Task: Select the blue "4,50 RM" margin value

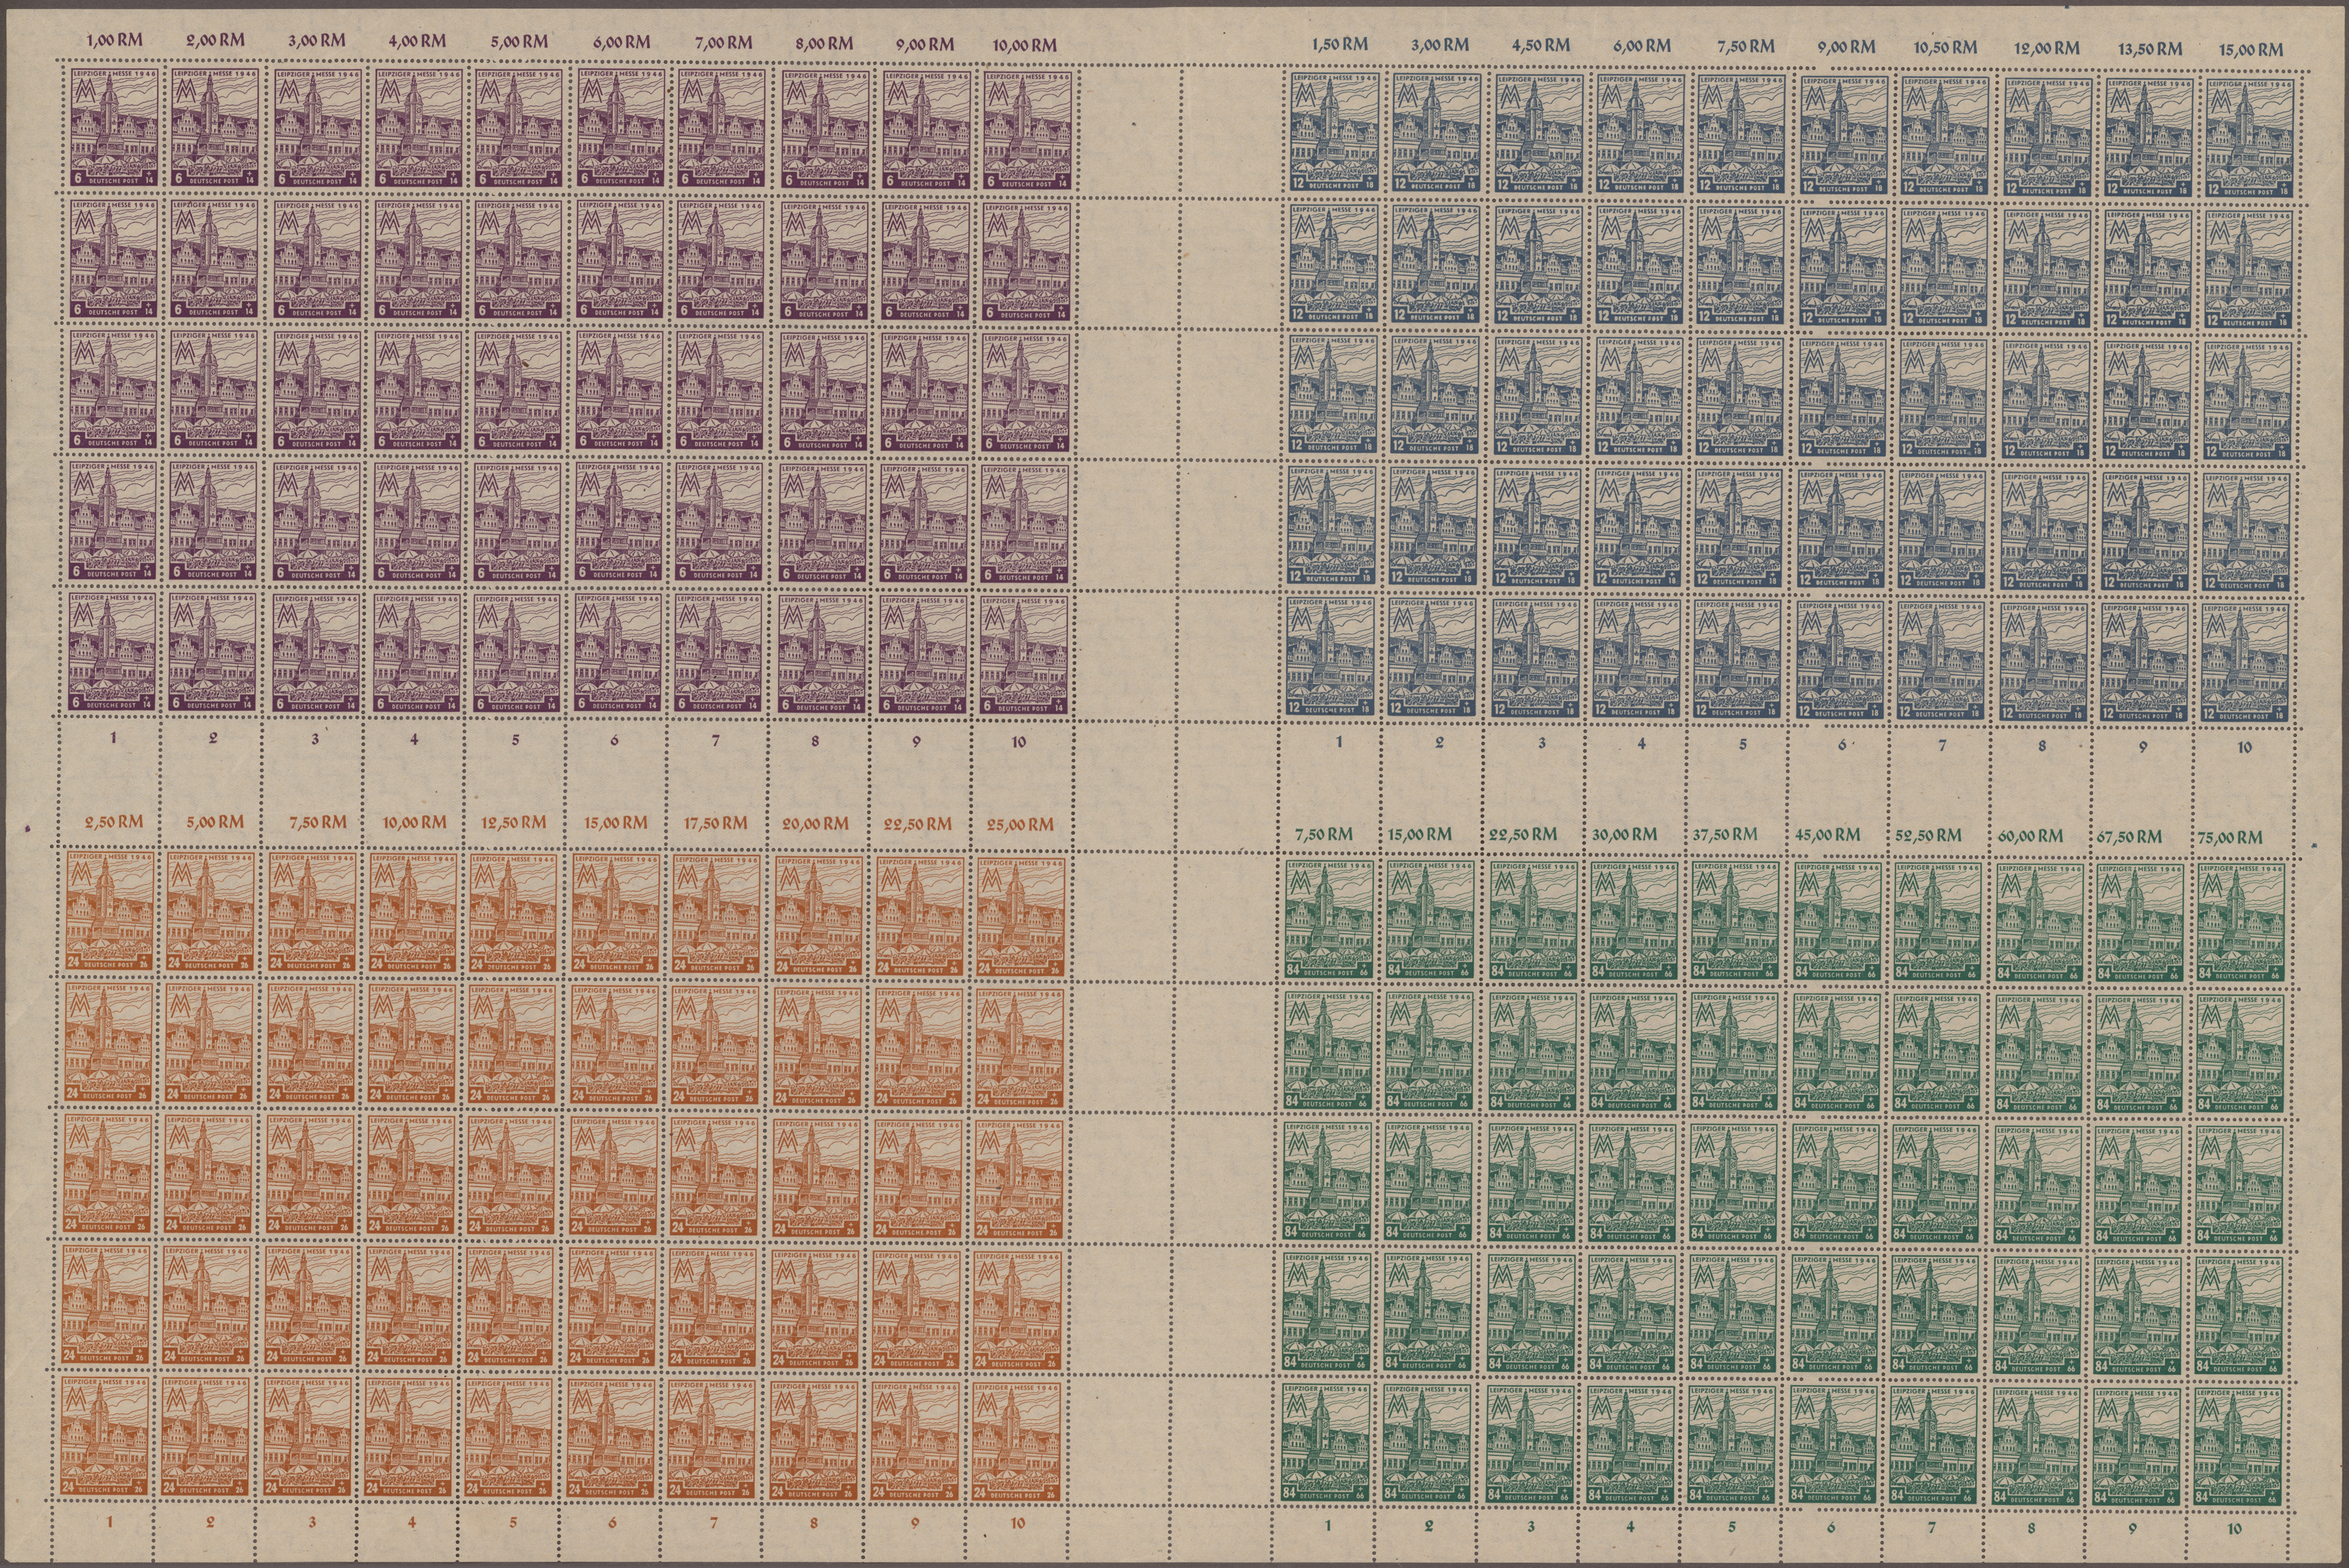Action: [x=1541, y=45]
